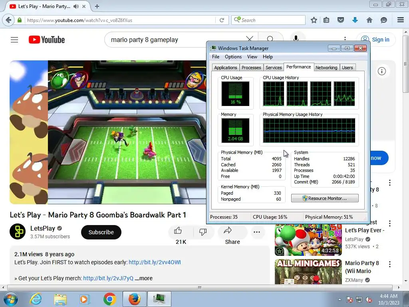The width and height of the screenshot is (409, 307).
Task: Click the Firefox URL address bar
Action: point(120,20)
